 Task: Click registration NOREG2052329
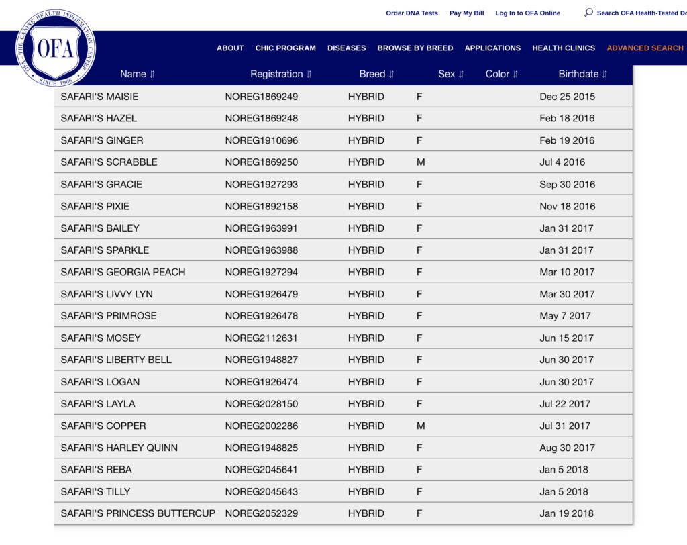(x=262, y=513)
